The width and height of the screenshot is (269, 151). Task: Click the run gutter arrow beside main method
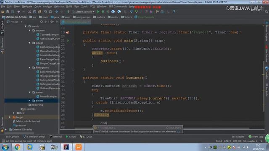[68, 41]
